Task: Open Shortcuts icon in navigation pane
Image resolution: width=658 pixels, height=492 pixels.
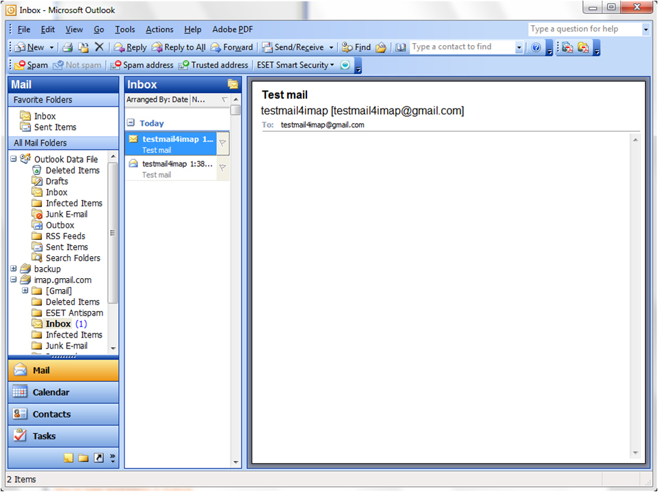Action: 98,458
